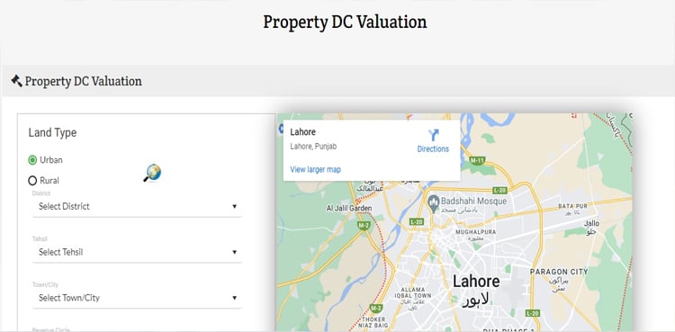Image resolution: width=675 pixels, height=332 pixels.
Task: Choose the Rural land type option
Action: (32, 181)
